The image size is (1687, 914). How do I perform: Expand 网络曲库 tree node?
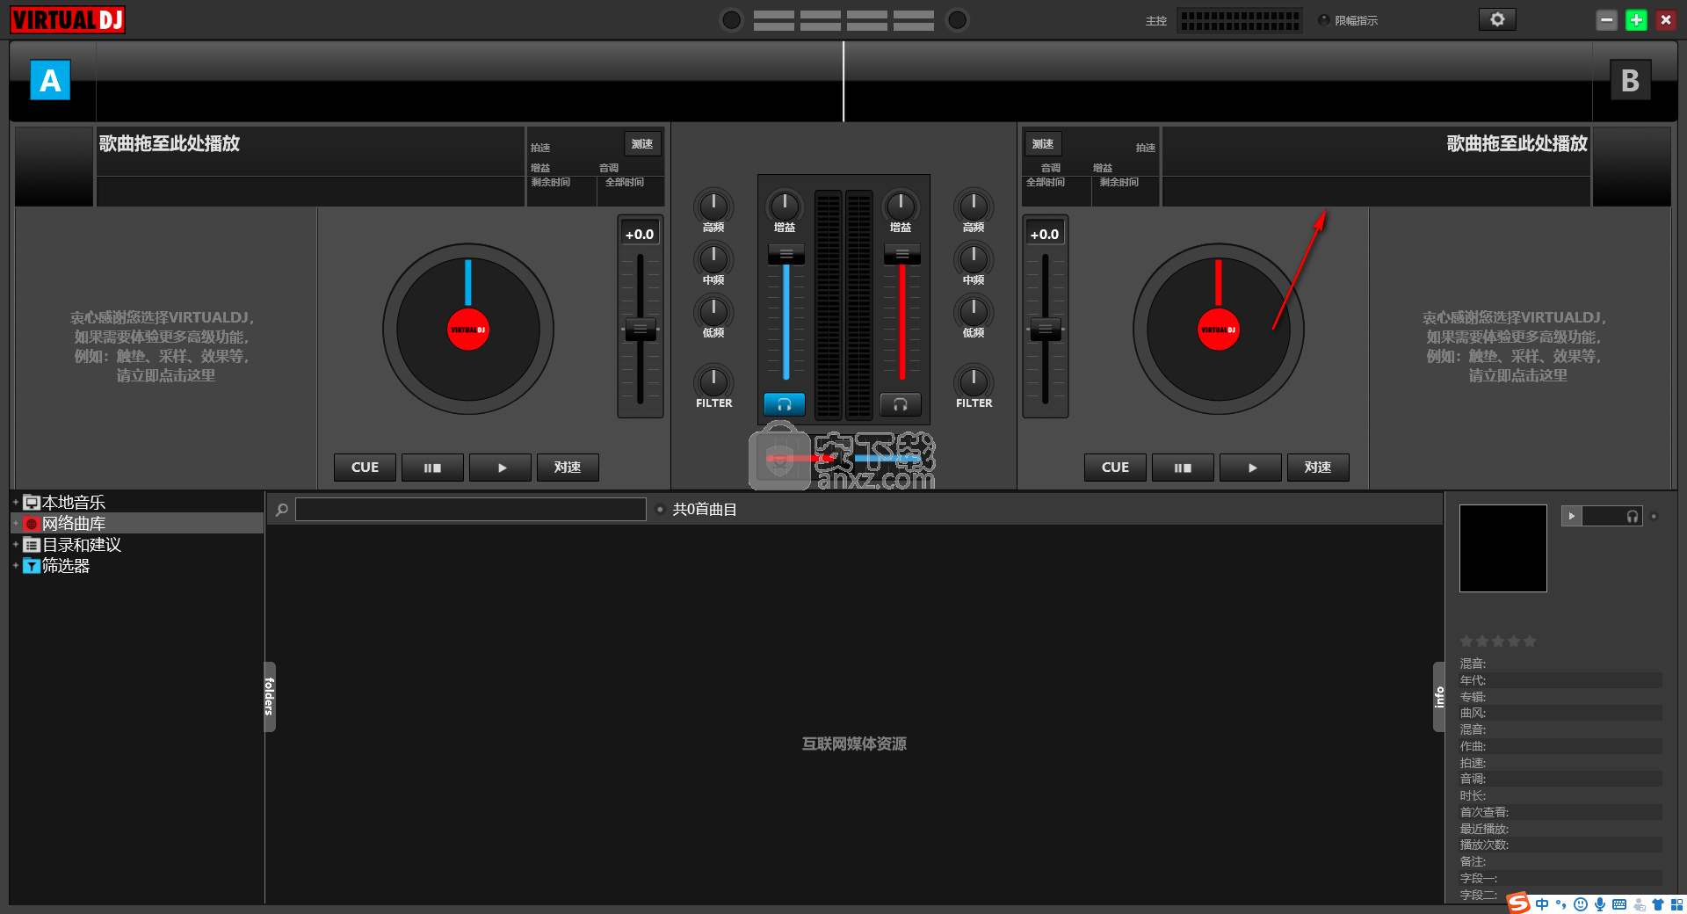click(x=16, y=523)
